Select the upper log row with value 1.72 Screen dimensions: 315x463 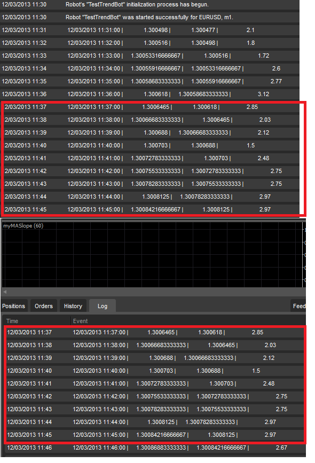pyautogui.click(x=149, y=56)
